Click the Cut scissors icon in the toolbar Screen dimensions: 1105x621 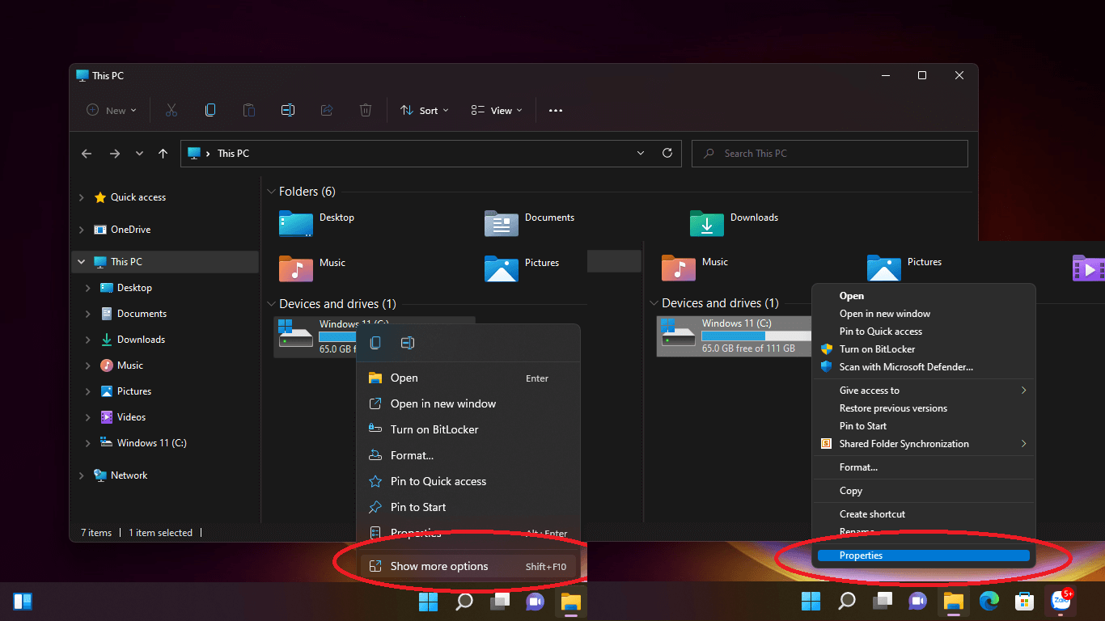pos(171,111)
